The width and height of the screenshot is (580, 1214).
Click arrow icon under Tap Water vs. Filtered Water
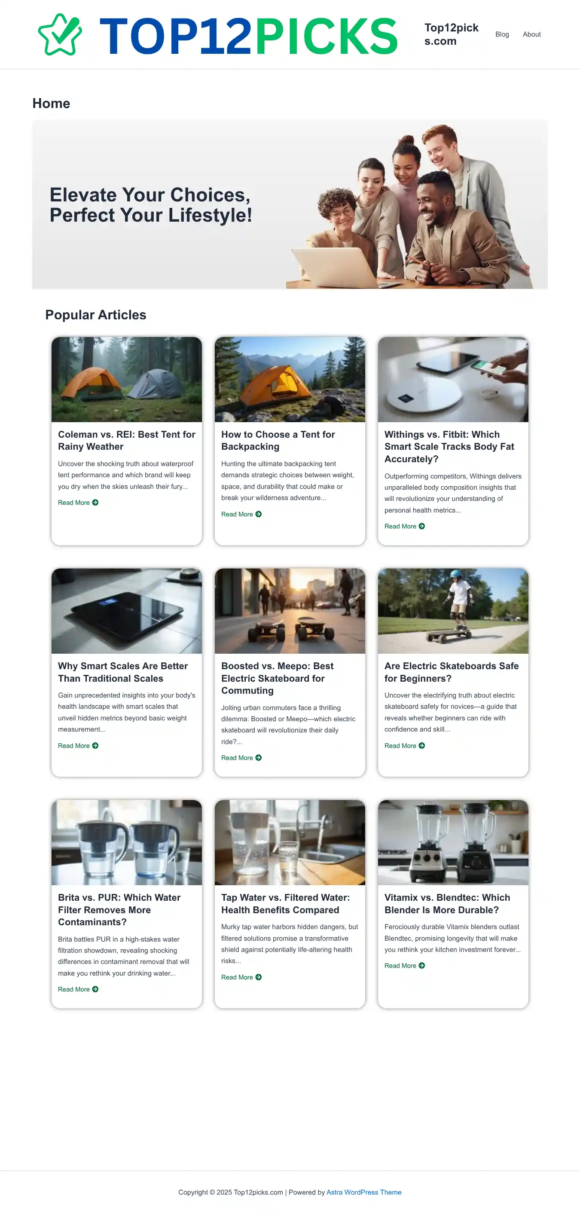[258, 977]
